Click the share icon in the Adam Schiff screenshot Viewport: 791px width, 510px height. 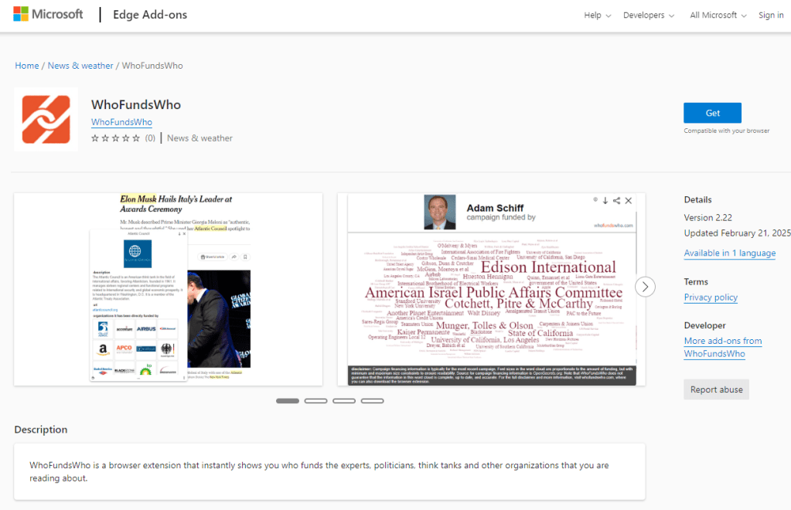[616, 201]
